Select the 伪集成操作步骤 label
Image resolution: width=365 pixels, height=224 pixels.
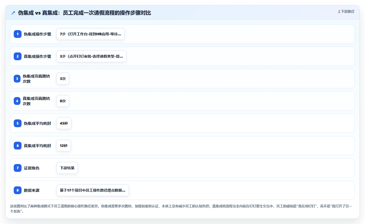[x=38, y=34]
